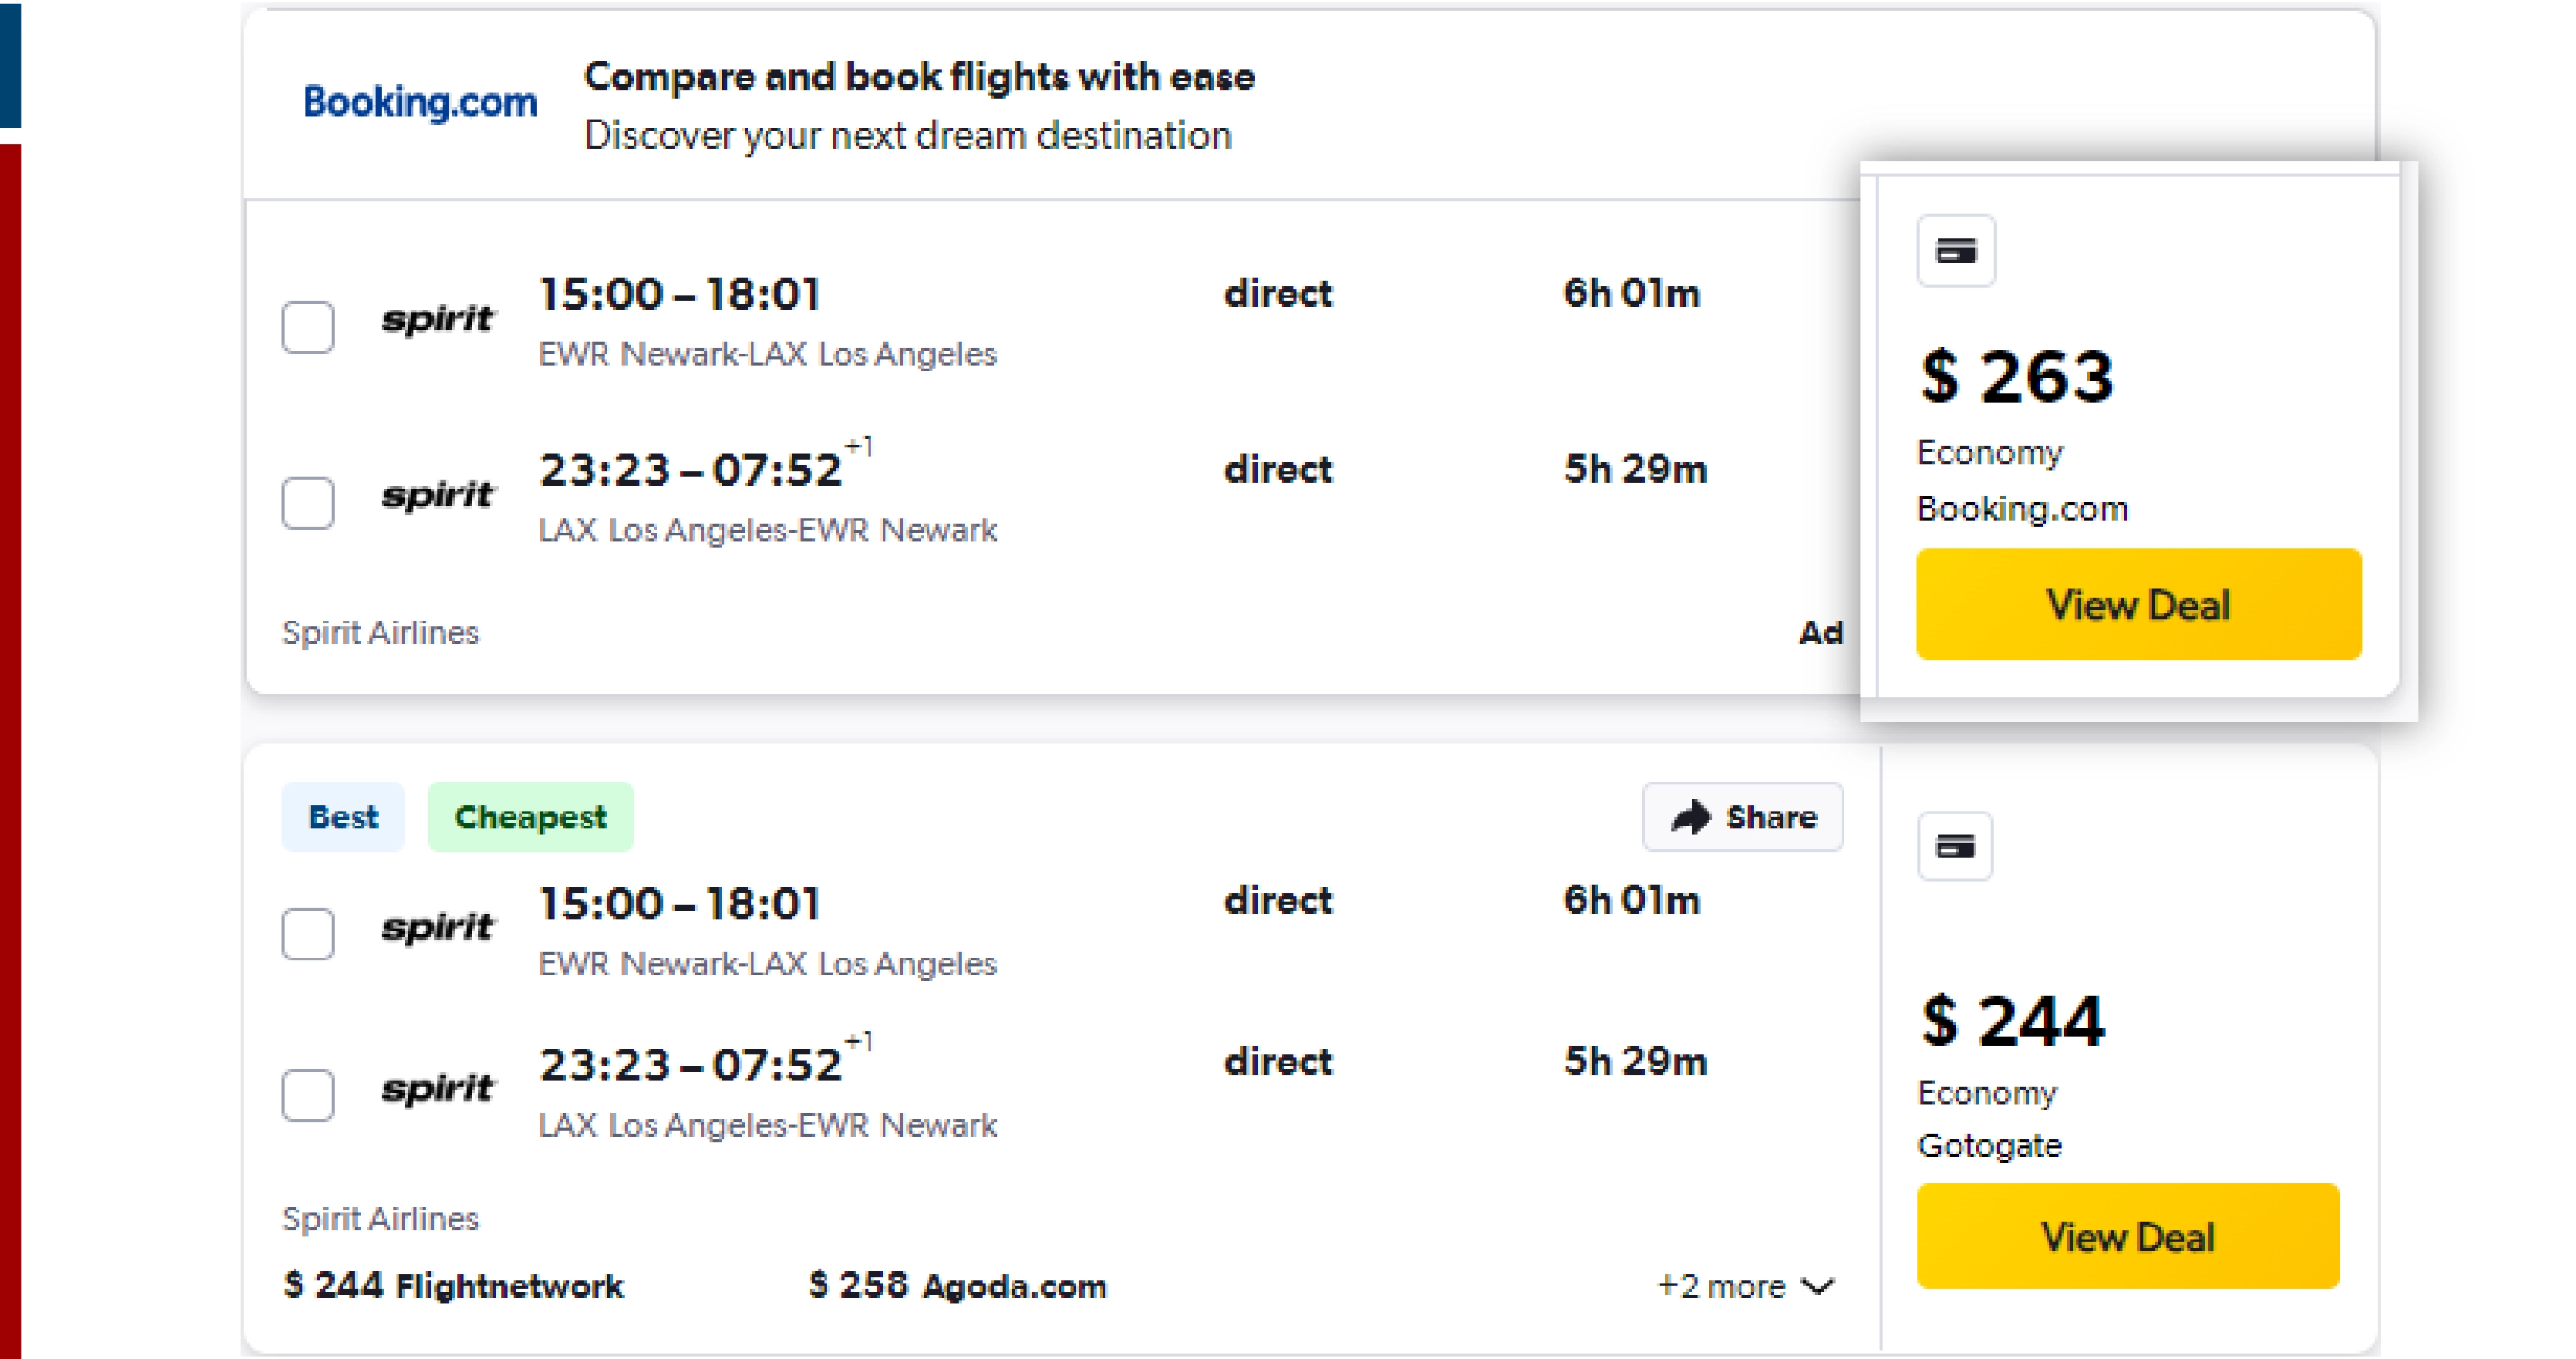This screenshot has width=2576, height=1359.
Task: Click the Share arrow icon
Action: (x=1691, y=817)
